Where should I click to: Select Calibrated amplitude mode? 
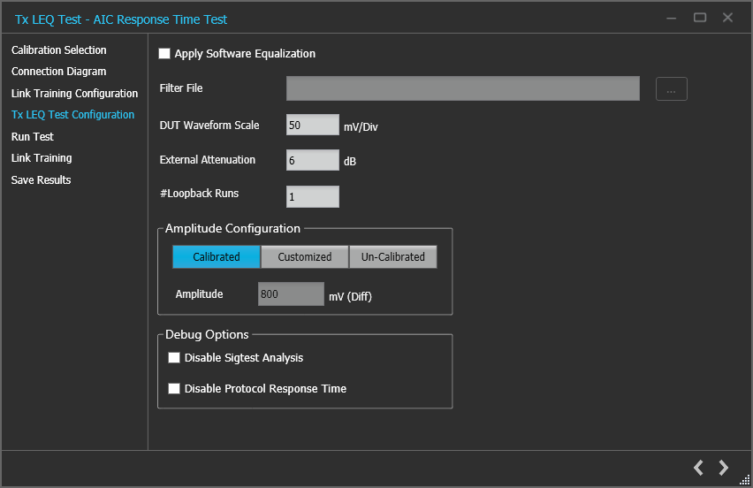coord(217,257)
